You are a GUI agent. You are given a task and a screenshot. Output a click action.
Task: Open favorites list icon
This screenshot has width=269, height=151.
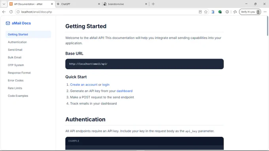pos(235,12)
